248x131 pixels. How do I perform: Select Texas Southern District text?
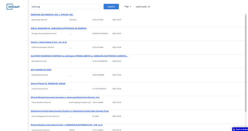tap(41, 102)
